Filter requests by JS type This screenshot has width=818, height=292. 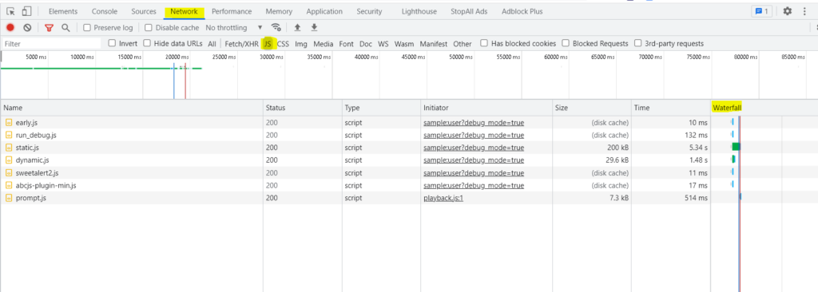[x=268, y=44]
